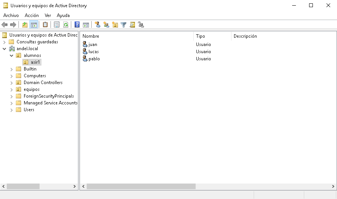Expand the equipos tree node
This screenshot has width=337, height=199.
(x=12, y=90)
